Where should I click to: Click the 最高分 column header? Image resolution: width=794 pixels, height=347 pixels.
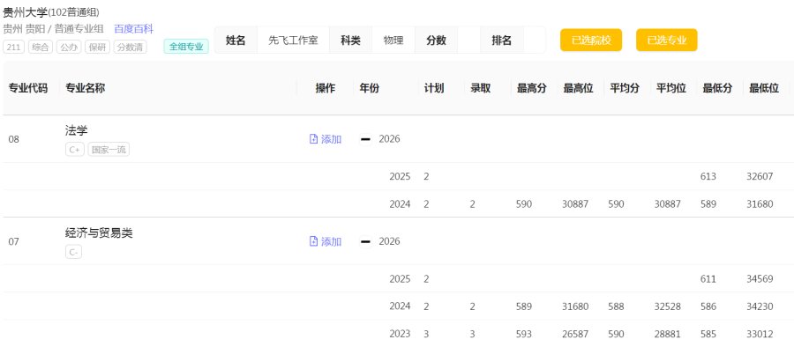coord(531,88)
